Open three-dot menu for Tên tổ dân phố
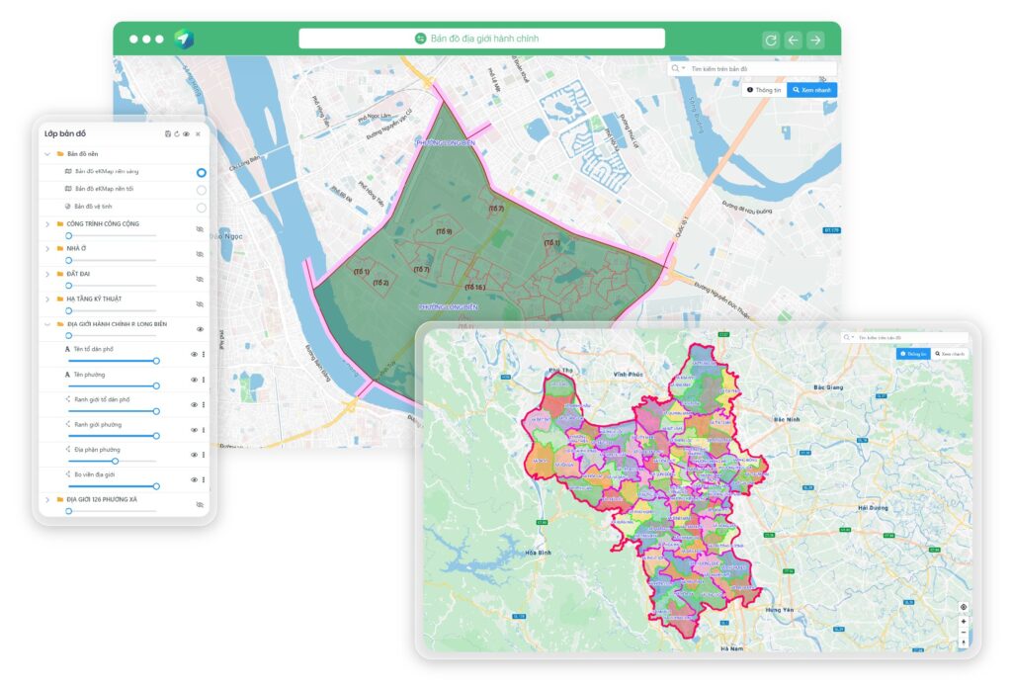This screenshot has height=685, width=1012. click(204, 354)
